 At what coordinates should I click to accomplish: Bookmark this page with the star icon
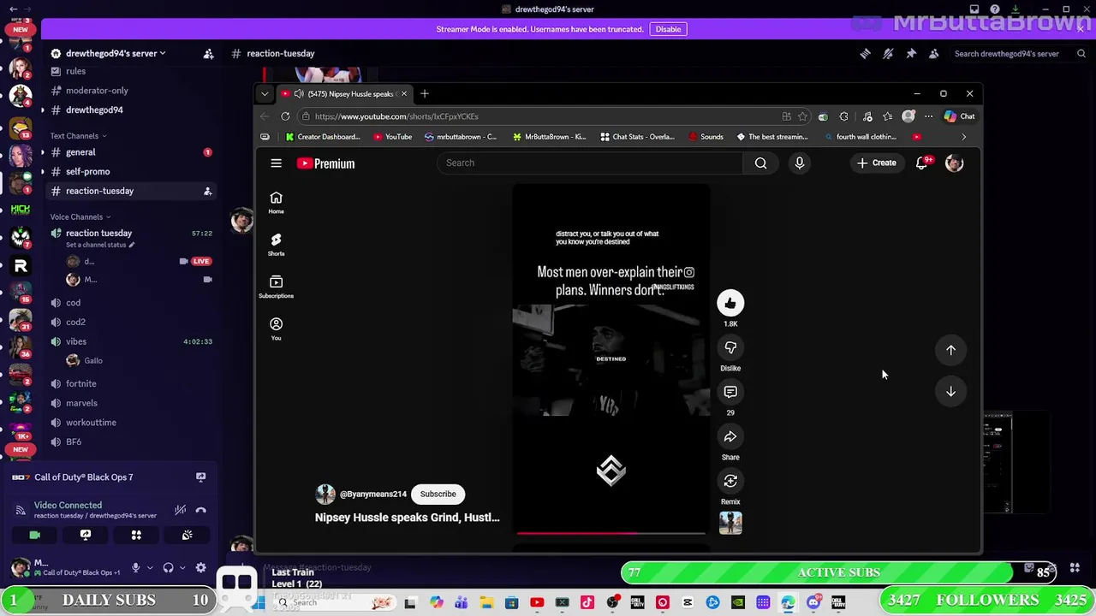coord(802,116)
